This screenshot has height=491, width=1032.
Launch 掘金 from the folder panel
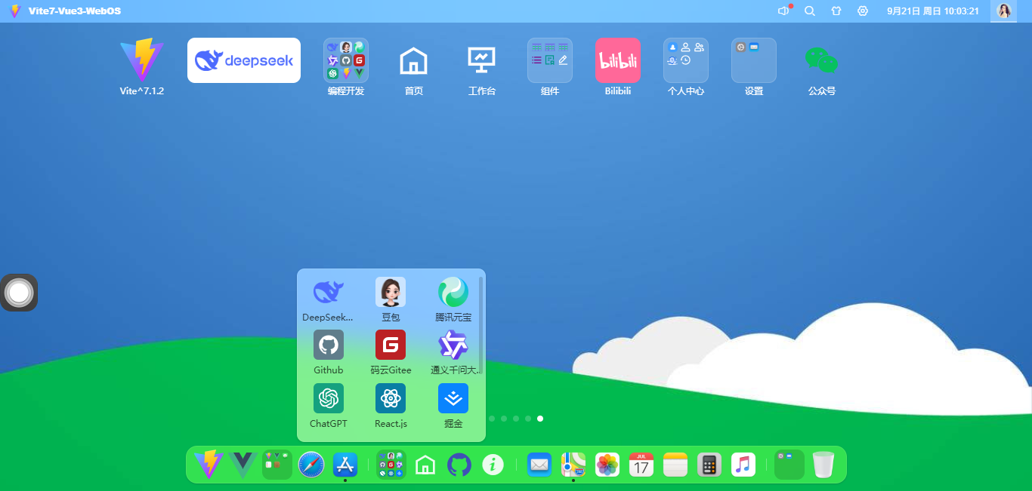tap(453, 398)
